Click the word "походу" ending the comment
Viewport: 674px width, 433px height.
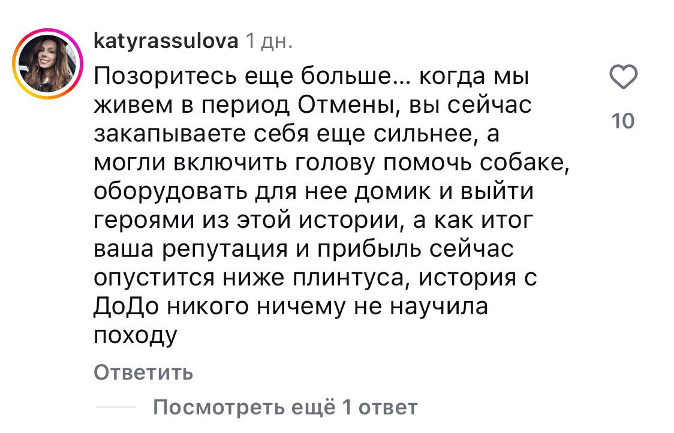[136, 336]
